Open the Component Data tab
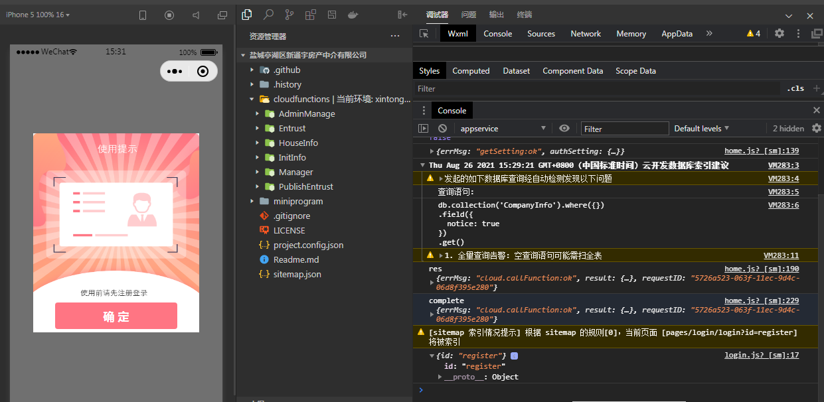Screen dimensions: 824x402 pos(572,71)
